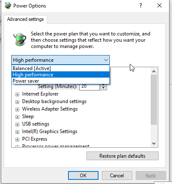Click the Cancel button
The image size is (172, 184).
click(x=117, y=176)
